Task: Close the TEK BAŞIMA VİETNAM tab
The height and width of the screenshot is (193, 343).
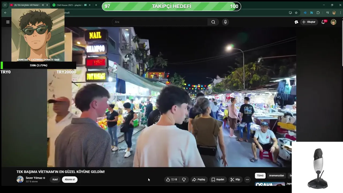Action: coord(47,5)
